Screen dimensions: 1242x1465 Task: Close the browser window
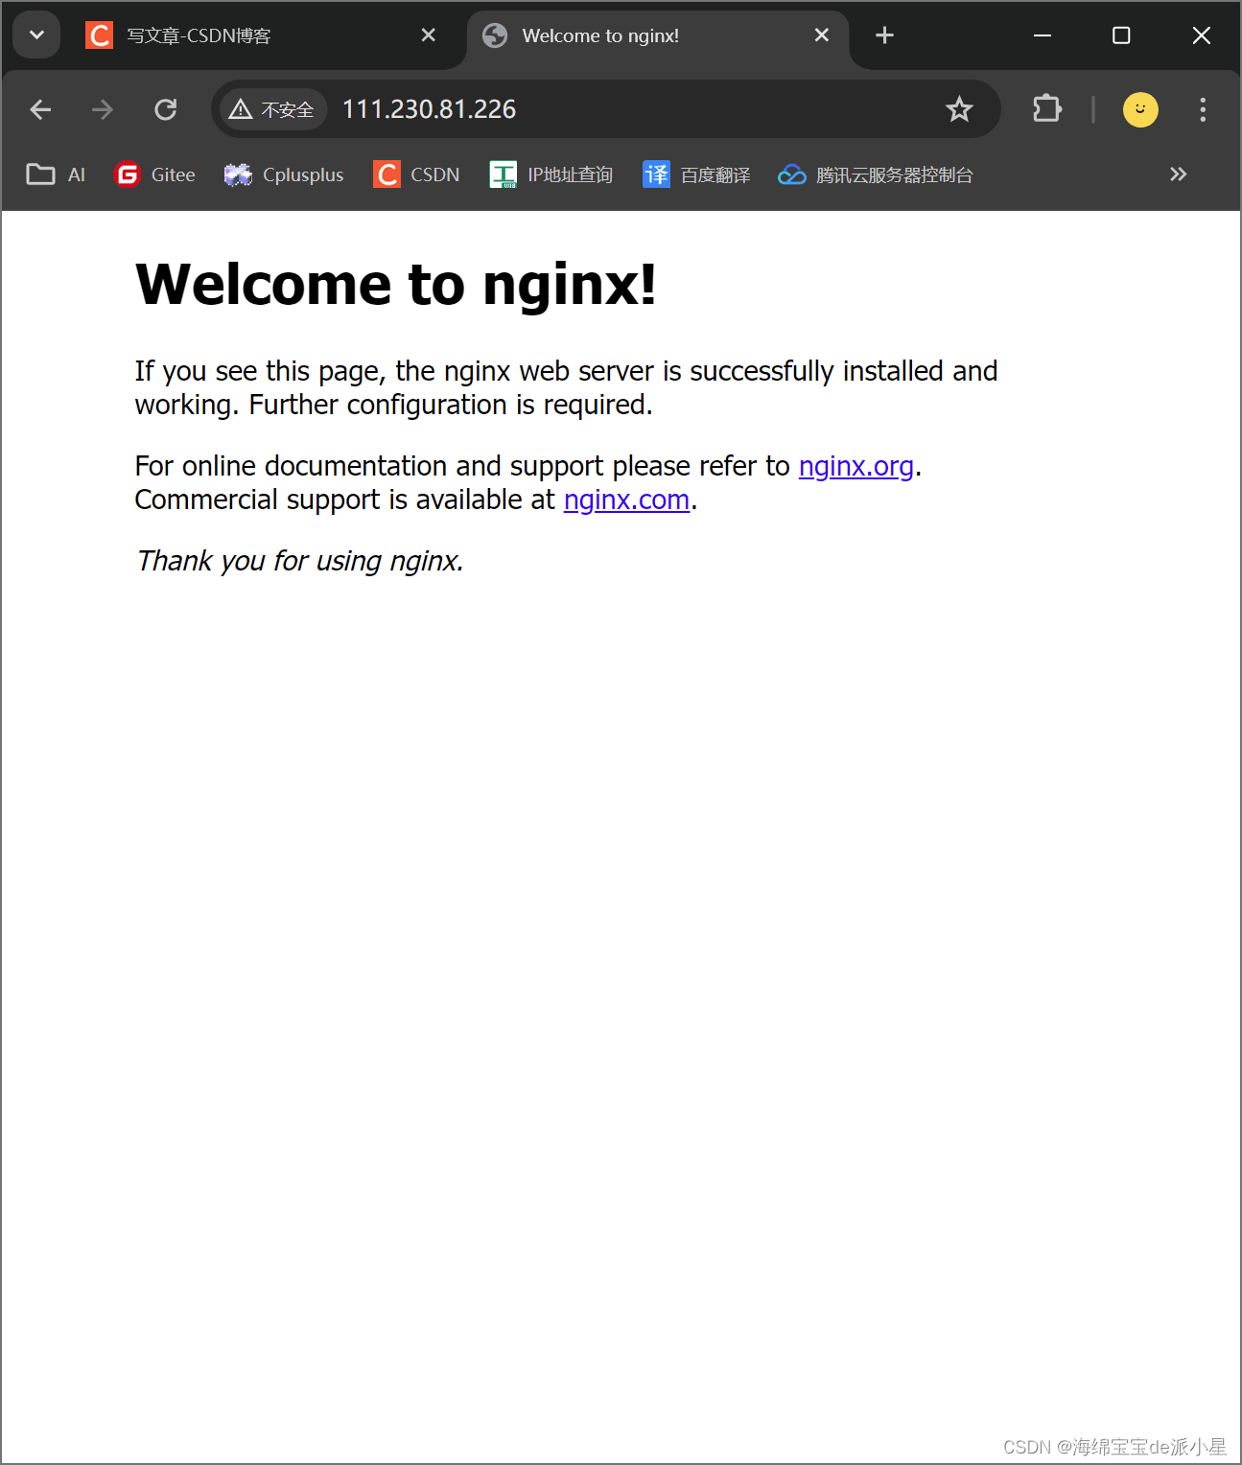pyautogui.click(x=1201, y=35)
